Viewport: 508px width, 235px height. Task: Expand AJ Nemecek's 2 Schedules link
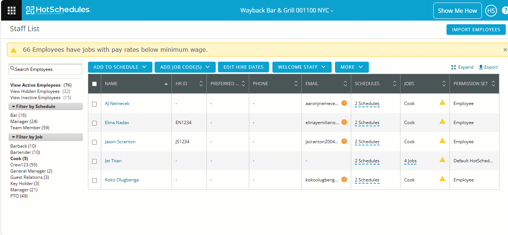click(367, 104)
